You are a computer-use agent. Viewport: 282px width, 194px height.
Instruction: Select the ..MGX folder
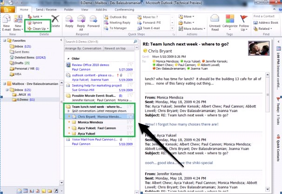point(21,94)
